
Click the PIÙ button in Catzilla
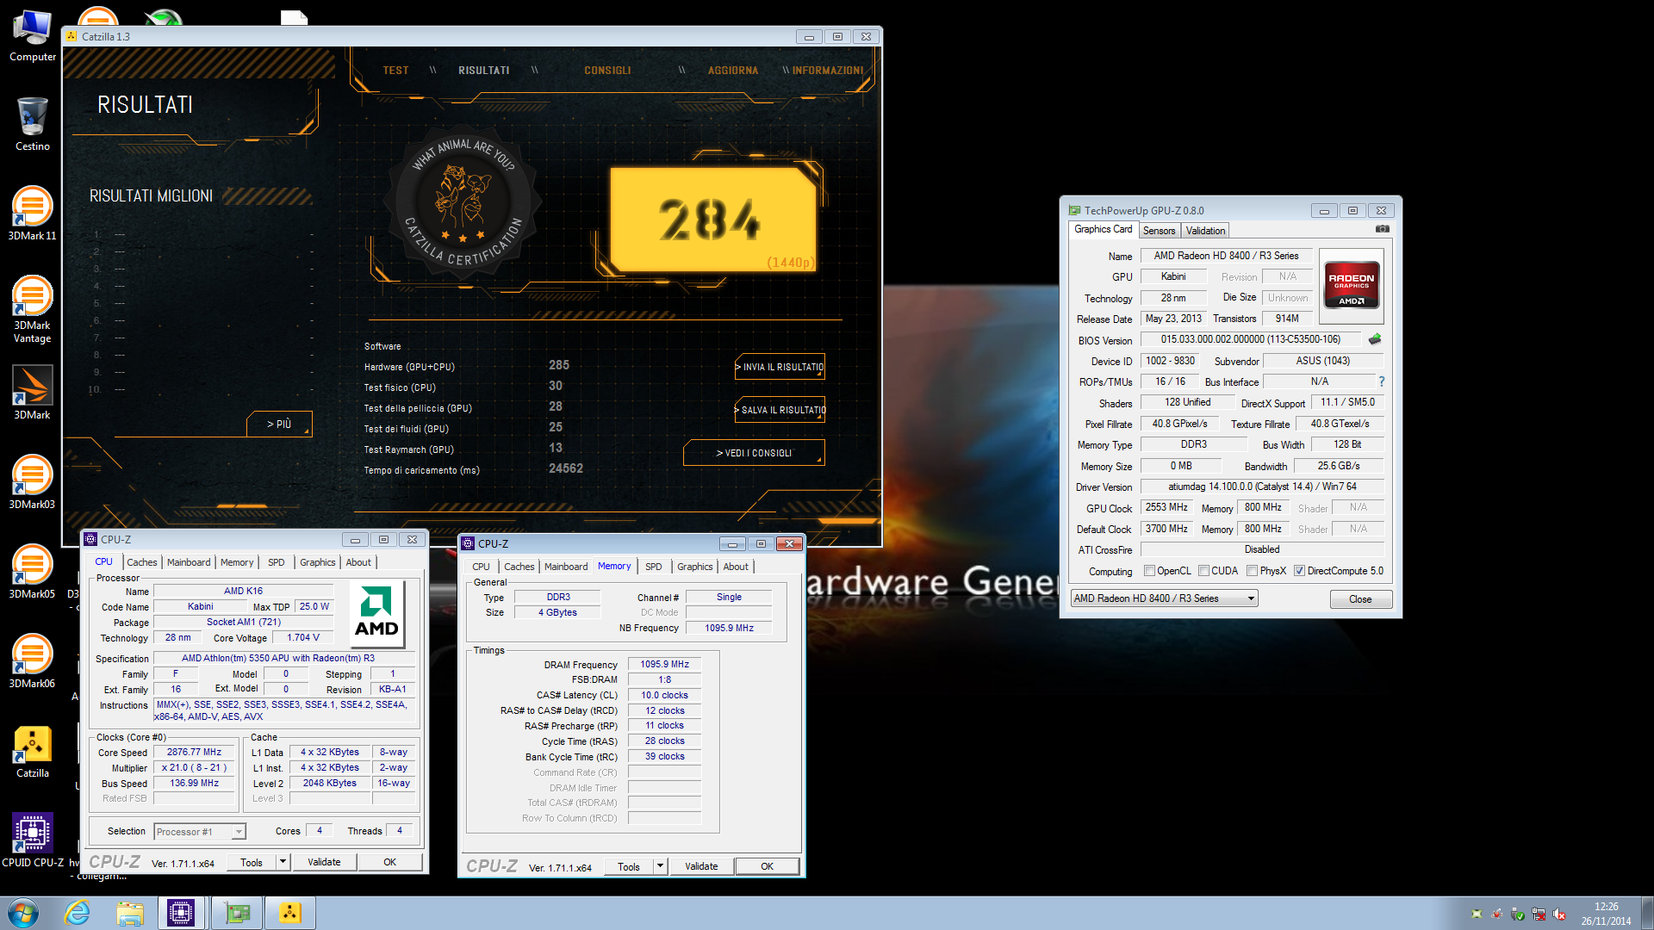279,424
